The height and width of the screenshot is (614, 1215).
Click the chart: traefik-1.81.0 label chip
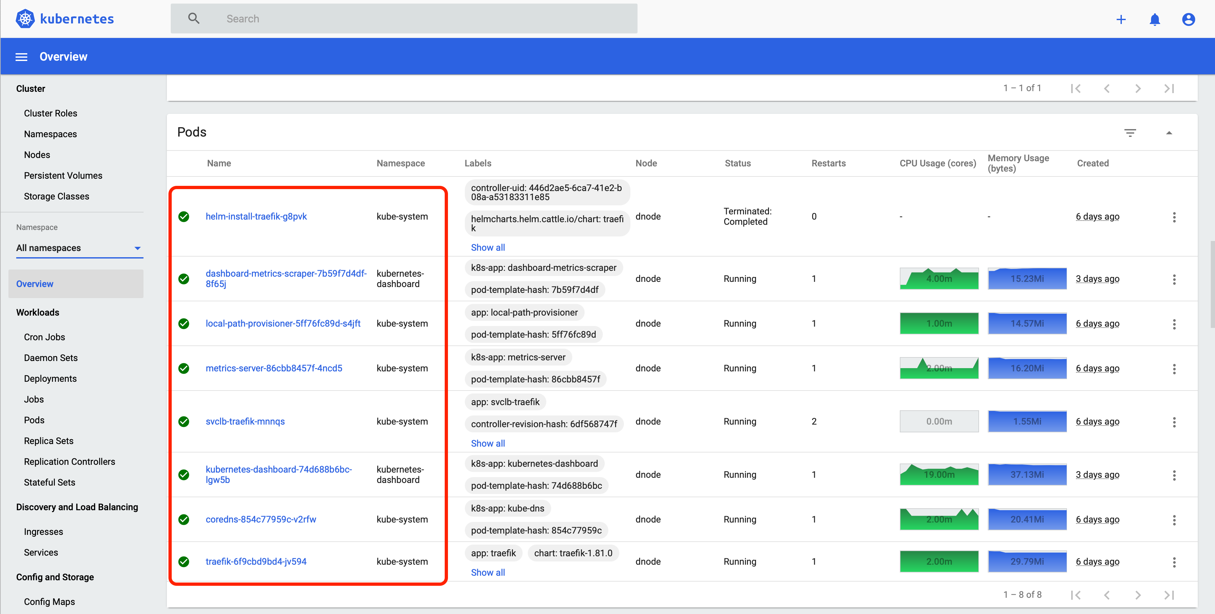573,553
